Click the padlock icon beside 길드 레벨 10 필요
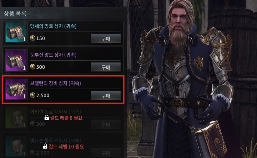Viewport: 257px width, 158px height. (x=45, y=146)
